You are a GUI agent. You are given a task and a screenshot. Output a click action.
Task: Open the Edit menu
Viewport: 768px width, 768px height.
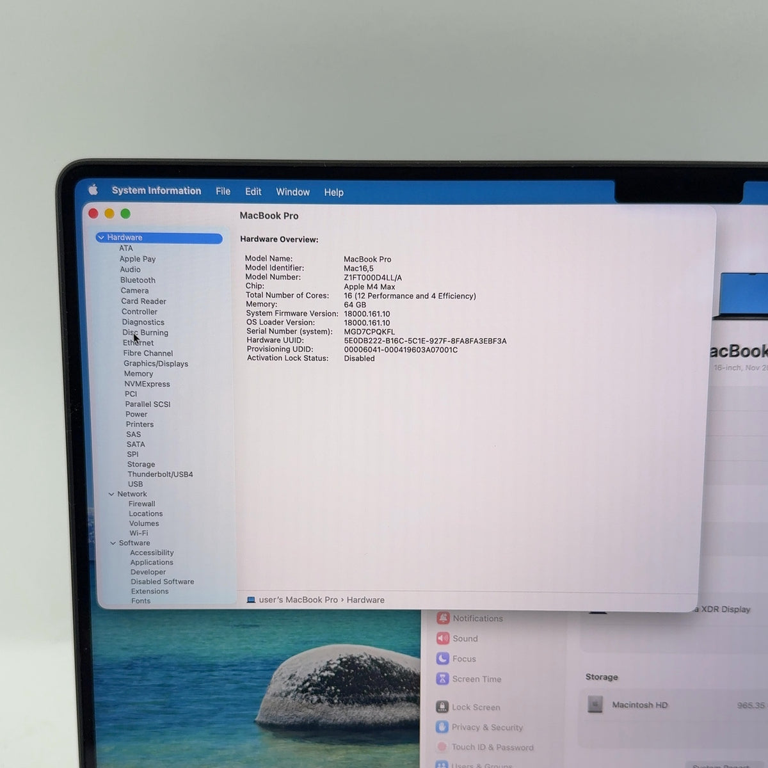[x=253, y=191]
